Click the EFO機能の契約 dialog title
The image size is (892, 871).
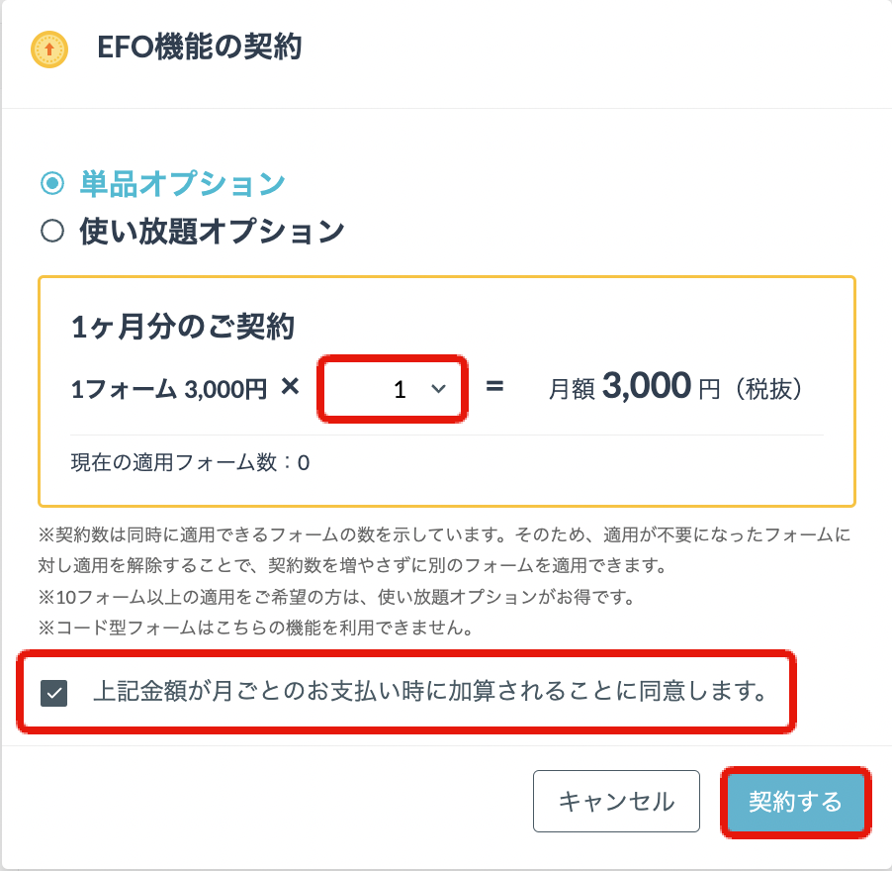coord(200,48)
